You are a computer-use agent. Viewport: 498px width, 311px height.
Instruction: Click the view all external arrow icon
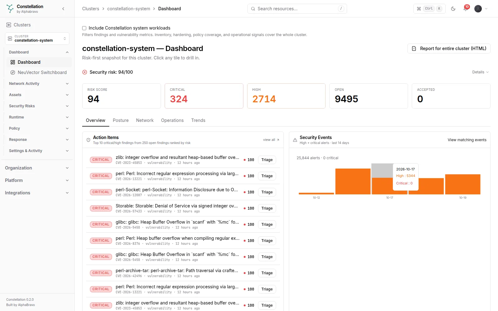coord(278,140)
